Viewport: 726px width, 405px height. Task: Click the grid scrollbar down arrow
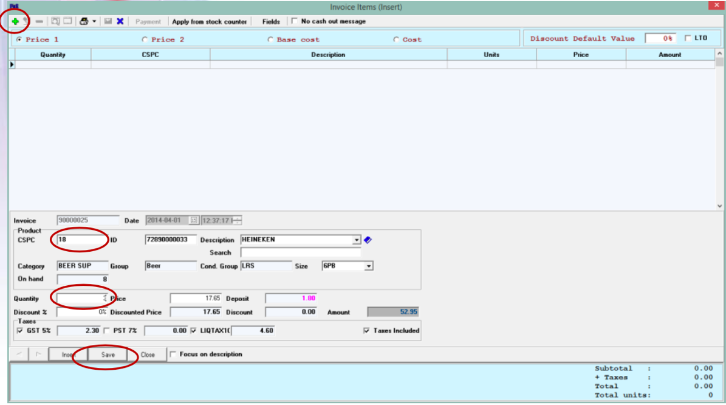pos(719,206)
